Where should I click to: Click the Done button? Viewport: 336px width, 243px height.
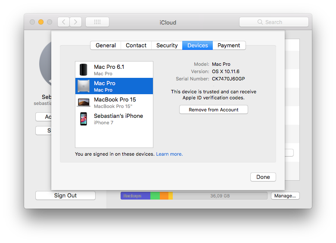(263, 177)
